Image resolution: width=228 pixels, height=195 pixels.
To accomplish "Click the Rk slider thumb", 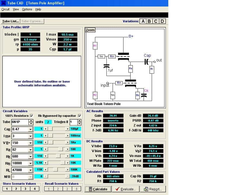I will point(58,156).
